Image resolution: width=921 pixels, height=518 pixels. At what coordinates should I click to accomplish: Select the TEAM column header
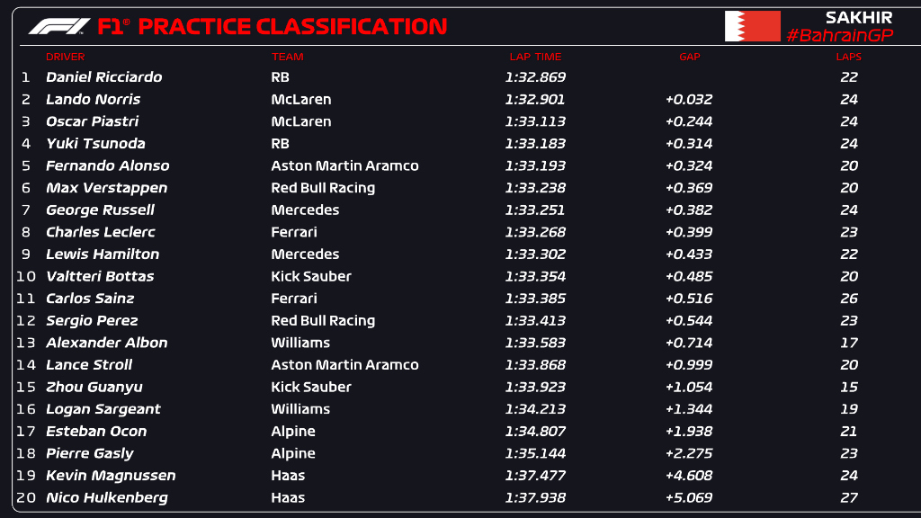(x=288, y=57)
